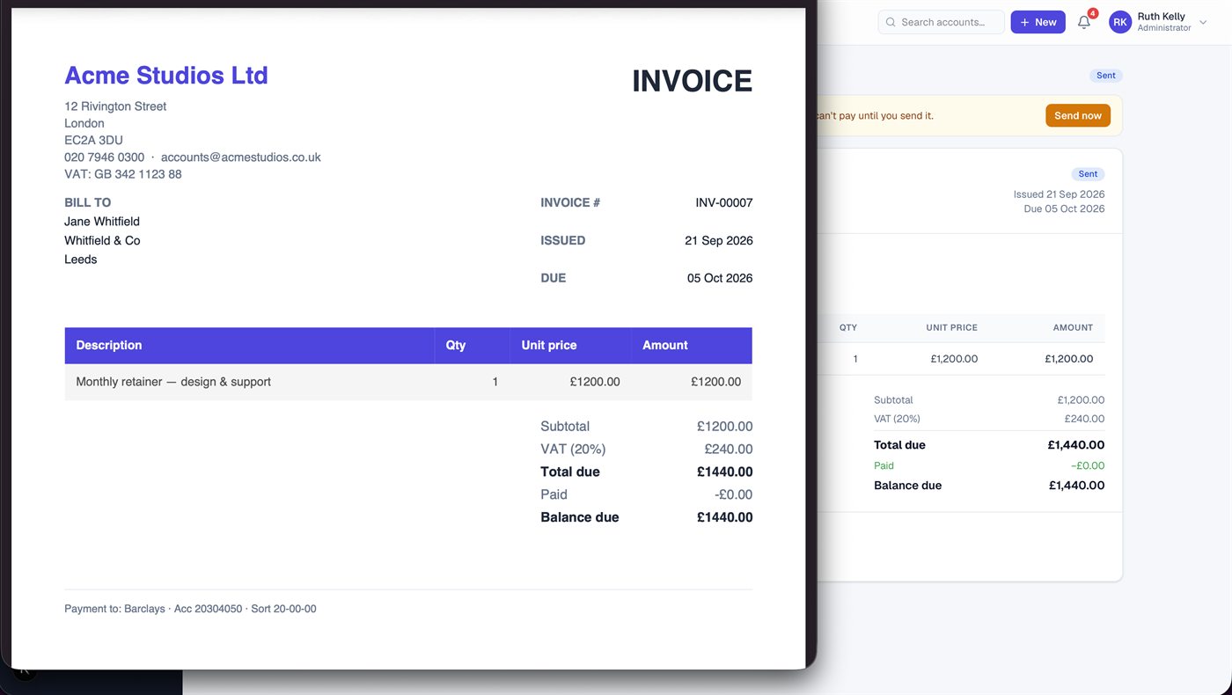This screenshot has height=695, width=1232.
Task: Click the background Total due value £1,440.00
Action: pyautogui.click(x=1075, y=445)
